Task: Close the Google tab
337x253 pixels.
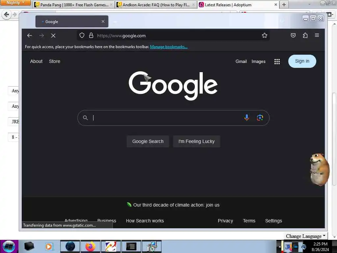Action: (103, 21)
